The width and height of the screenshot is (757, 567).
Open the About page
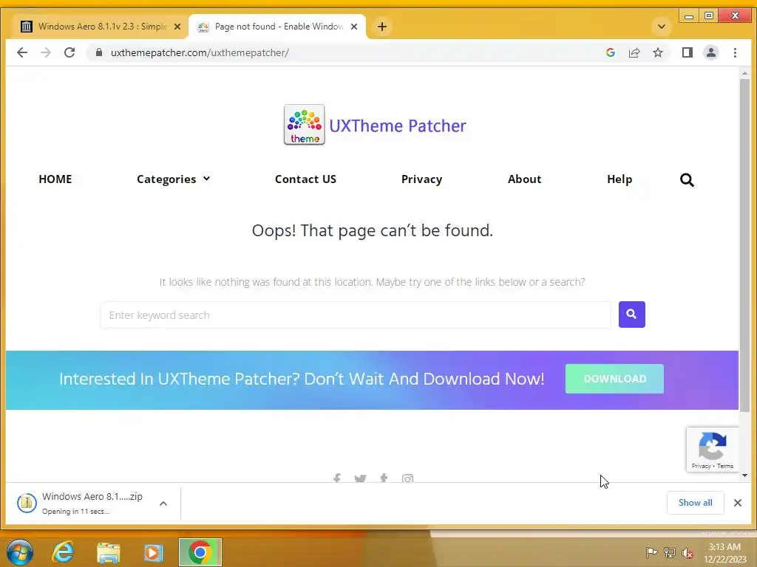(x=524, y=179)
